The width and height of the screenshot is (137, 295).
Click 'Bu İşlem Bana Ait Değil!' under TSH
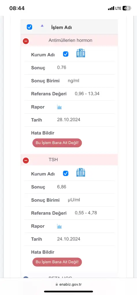57,262
